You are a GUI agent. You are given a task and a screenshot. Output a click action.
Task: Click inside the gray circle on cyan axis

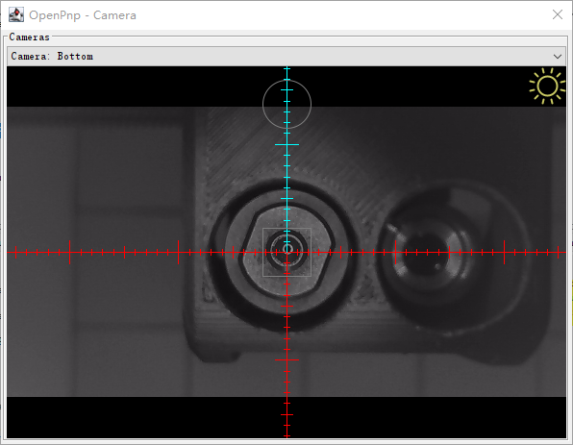(286, 104)
